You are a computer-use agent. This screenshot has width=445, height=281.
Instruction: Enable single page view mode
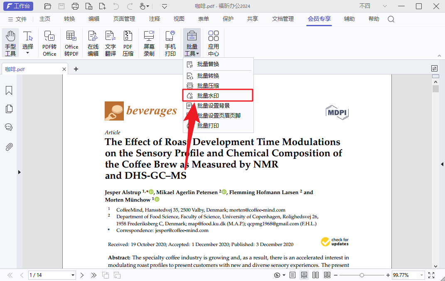(293, 275)
